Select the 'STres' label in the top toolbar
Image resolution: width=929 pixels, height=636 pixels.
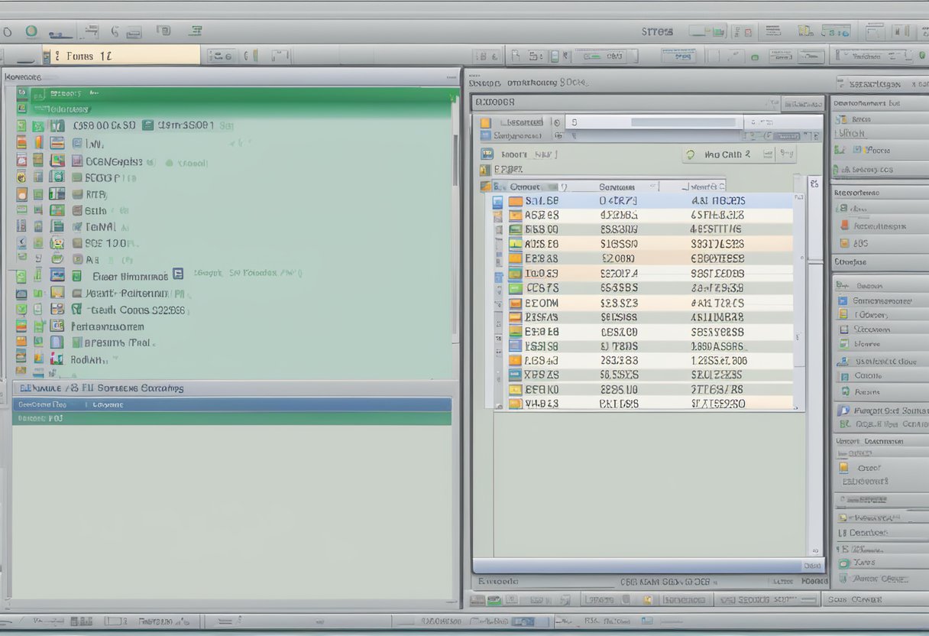pos(657,32)
